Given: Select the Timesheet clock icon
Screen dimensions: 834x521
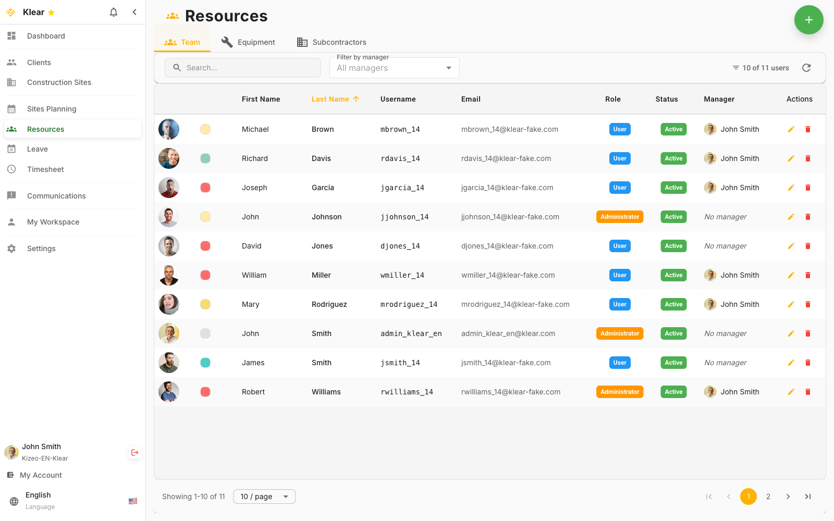Looking at the screenshot, I should [11, 169].
